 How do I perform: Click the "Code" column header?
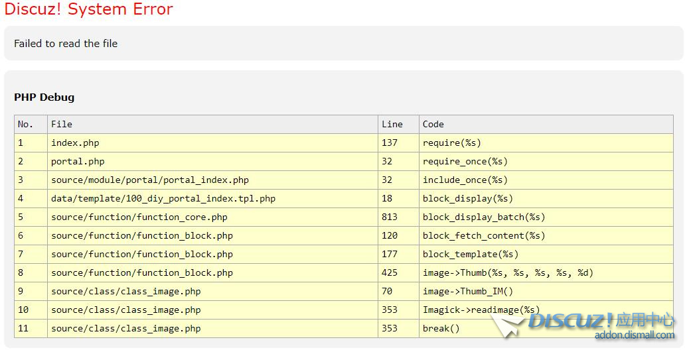pyautogui.click(x=433, y=125)
